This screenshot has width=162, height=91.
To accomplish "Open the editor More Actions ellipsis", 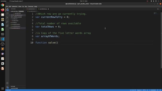I will (160, 9).
